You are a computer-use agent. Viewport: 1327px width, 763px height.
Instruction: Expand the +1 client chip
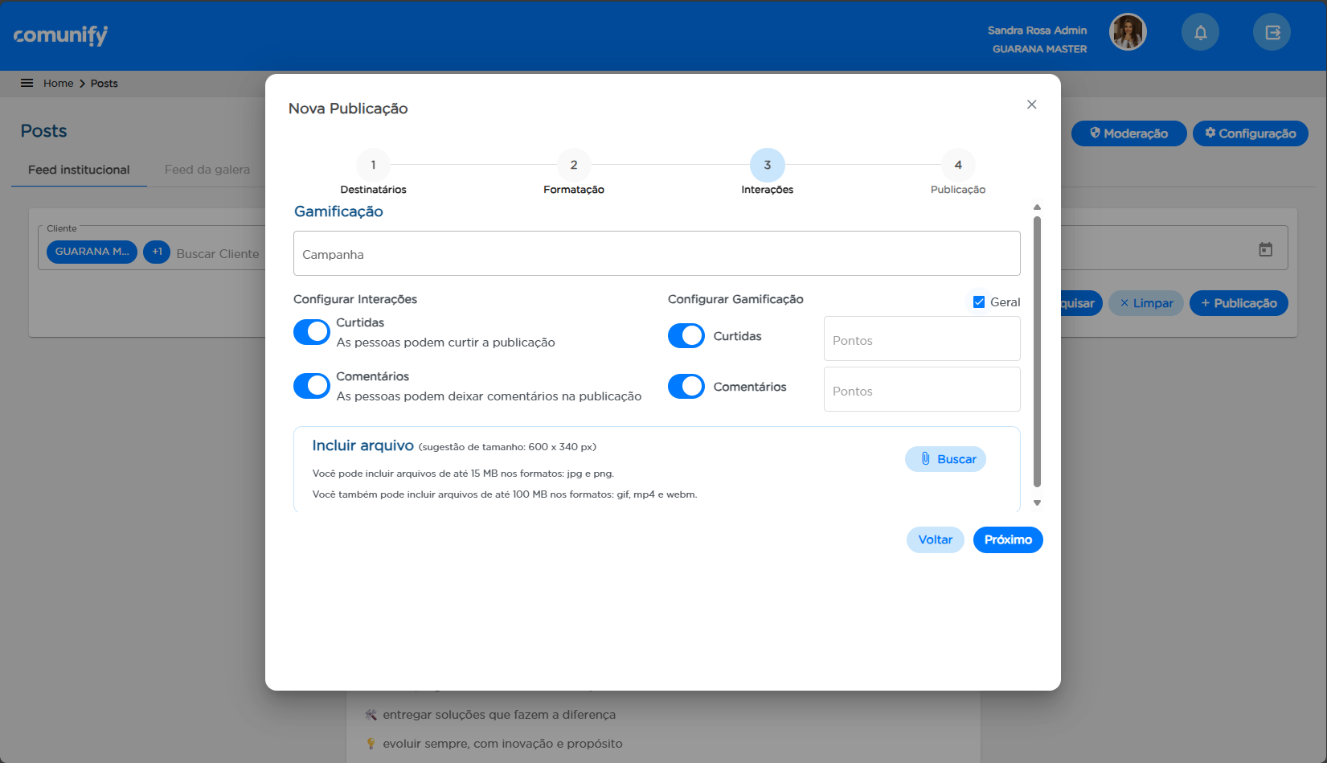(x=157, y=252)
